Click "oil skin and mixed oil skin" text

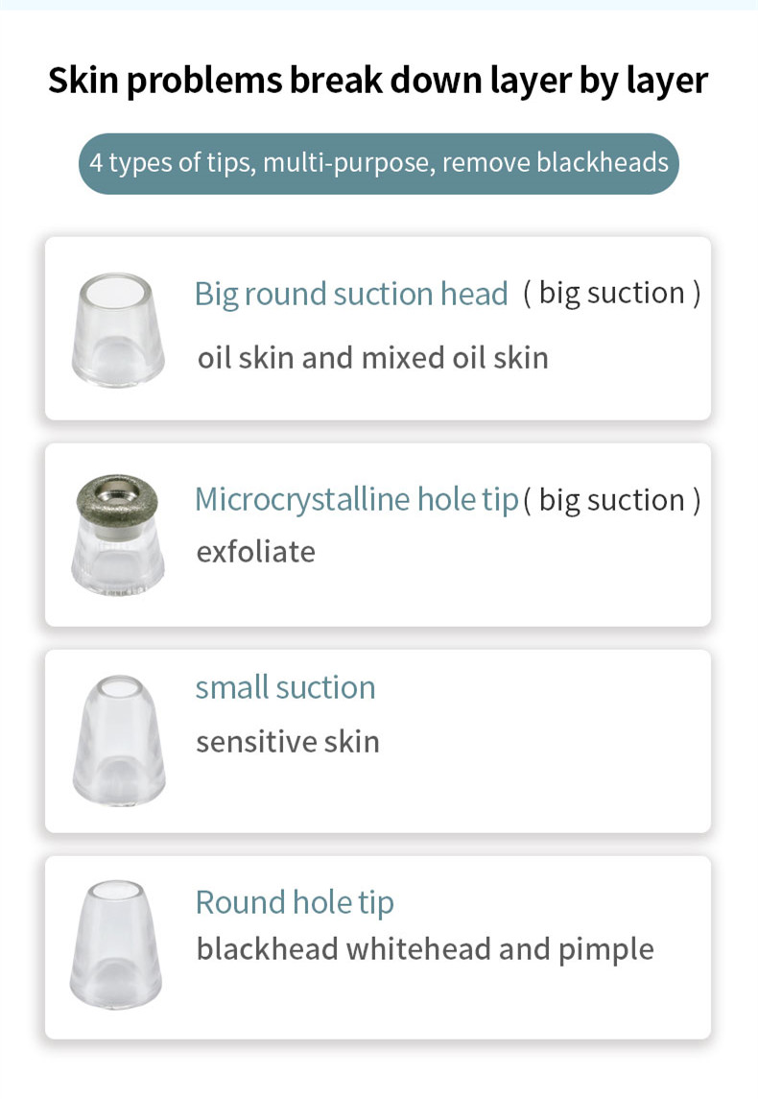(x=372, y=358)
